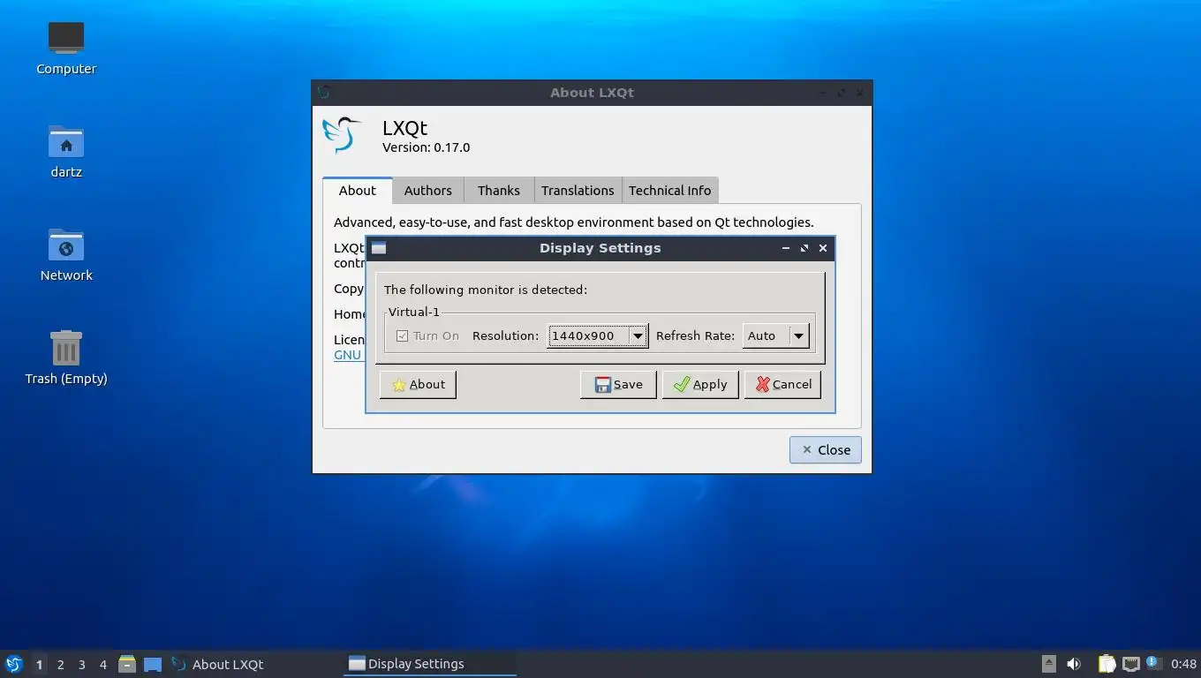The width and height of the screenshot is (1201, 678).
Task: Click the LXQt hummingbird logo in About window
Action: (x=343, y=135)
